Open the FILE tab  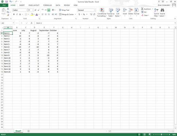coord(4,5)
